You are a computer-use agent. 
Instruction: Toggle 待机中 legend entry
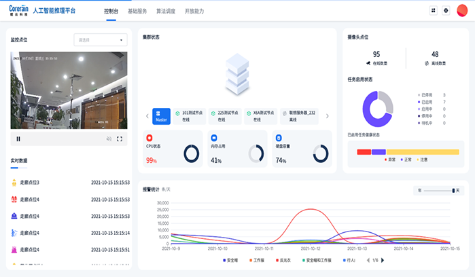click(425, 123)
